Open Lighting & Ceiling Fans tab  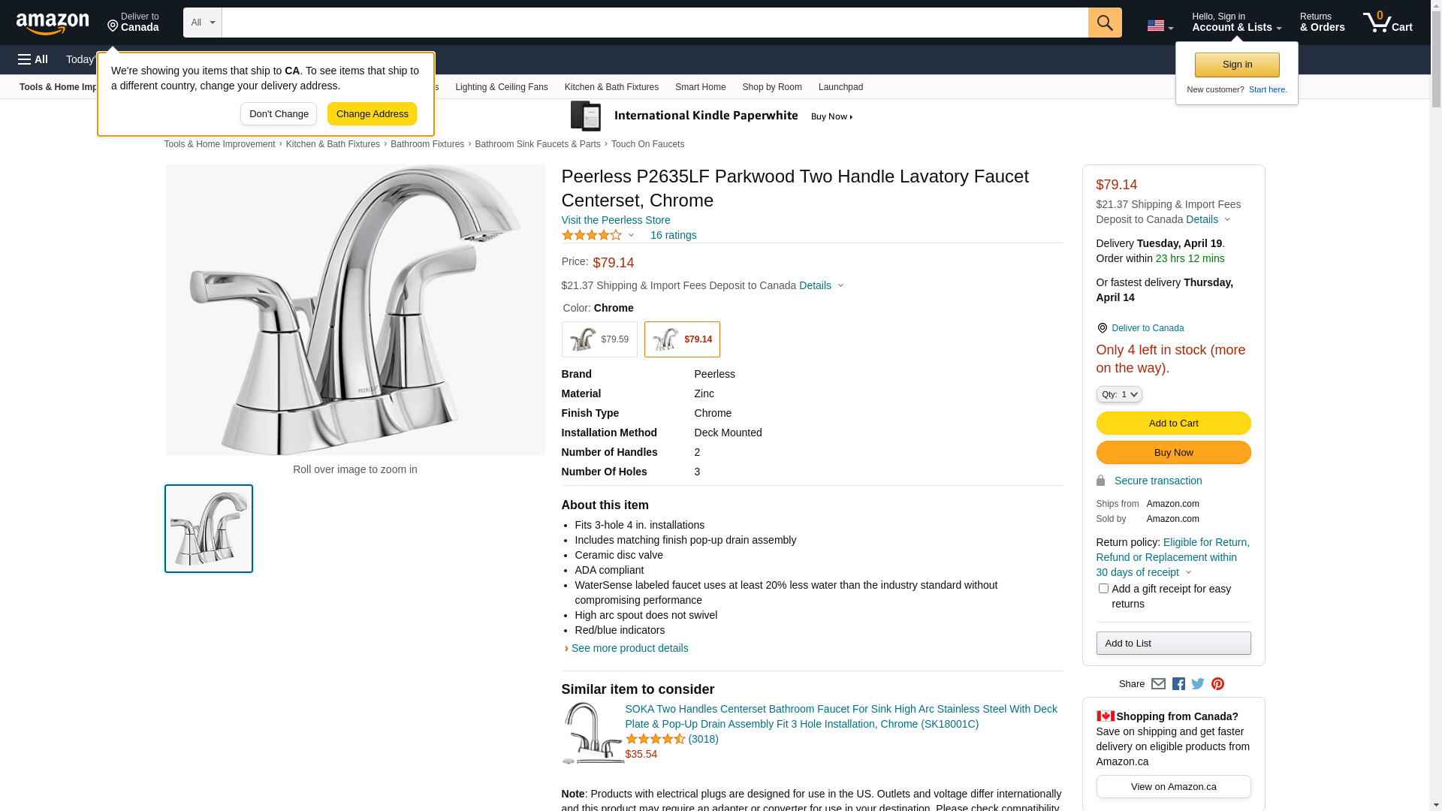[x=501, y=87]
